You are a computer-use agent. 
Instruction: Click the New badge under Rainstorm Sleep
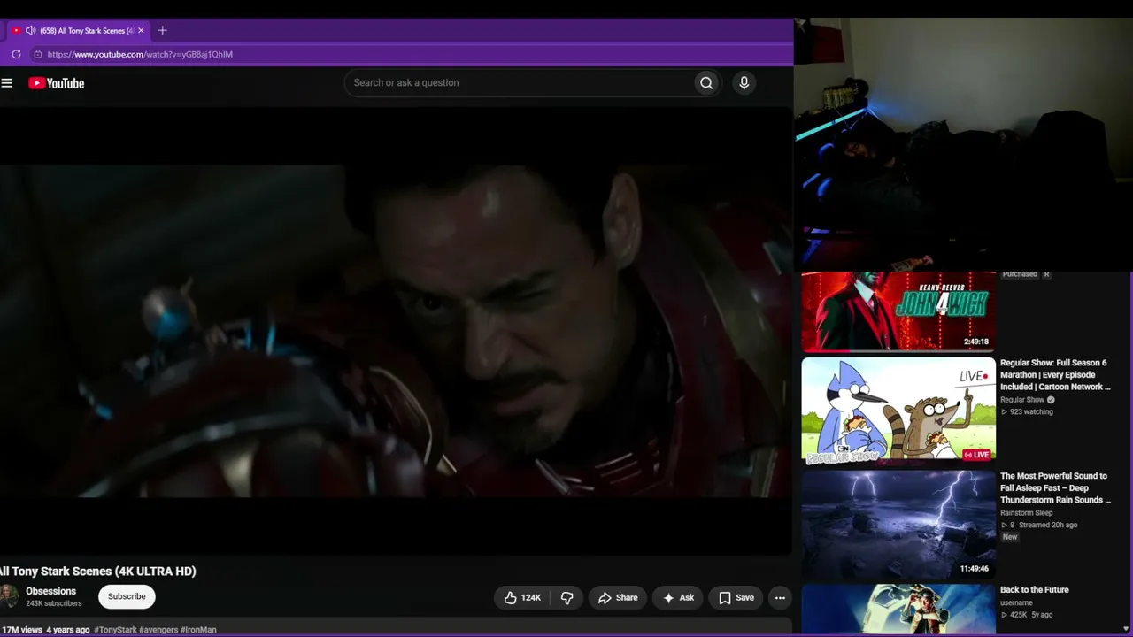(x=1010, y=537)
